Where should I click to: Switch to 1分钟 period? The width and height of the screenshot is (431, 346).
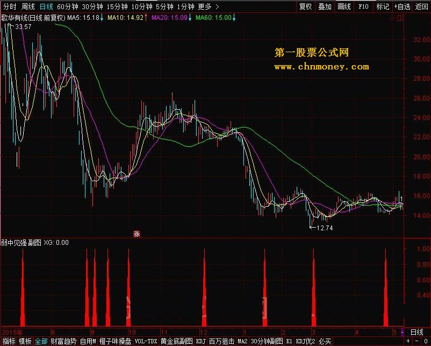click(186, 6)
